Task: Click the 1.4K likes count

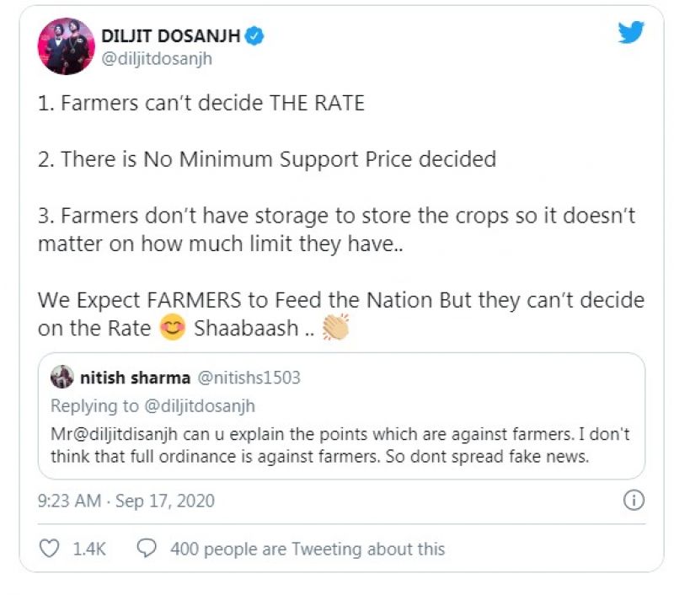Action: 89,549
